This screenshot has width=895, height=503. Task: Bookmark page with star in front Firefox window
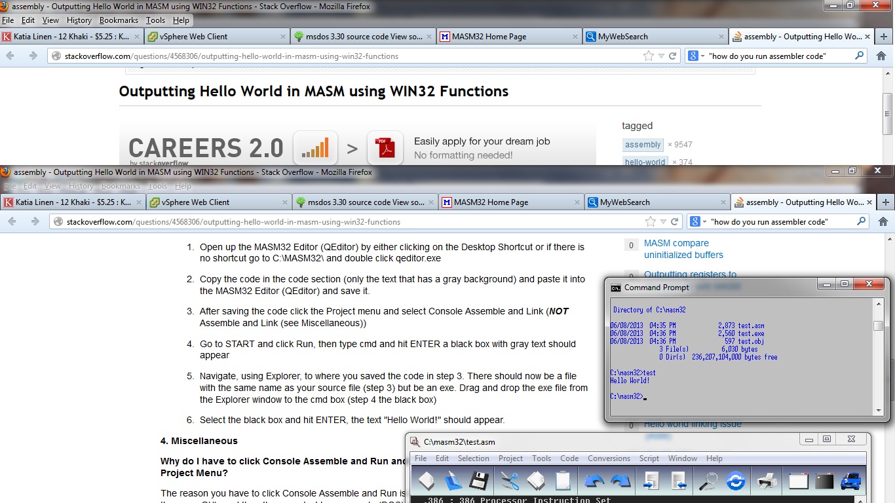coord(650,221)
